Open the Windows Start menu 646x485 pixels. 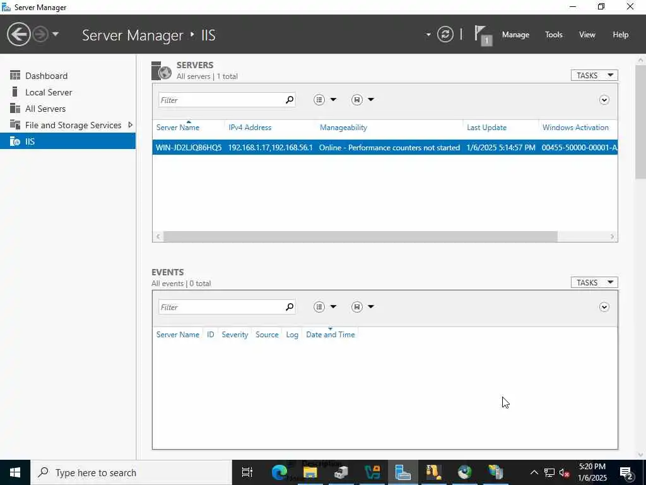coord(15,472)
